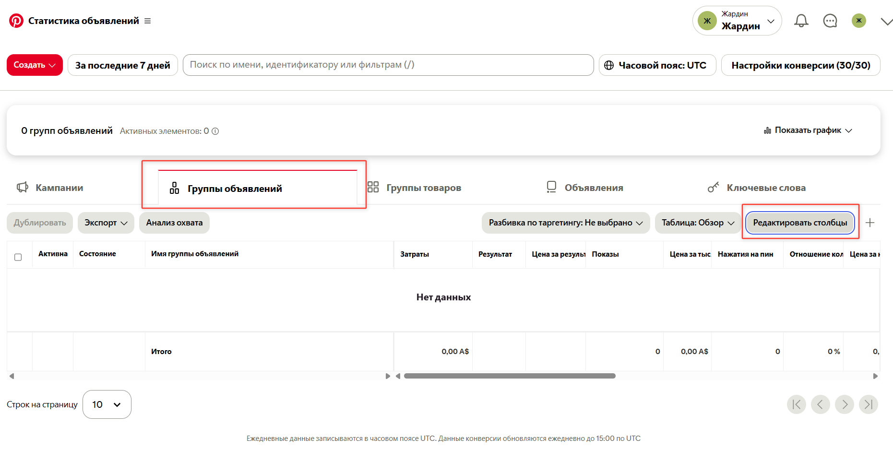Viewport: 893px width, 462px height.
Task: Go to the first page arrow
Action: pos(796,404)
